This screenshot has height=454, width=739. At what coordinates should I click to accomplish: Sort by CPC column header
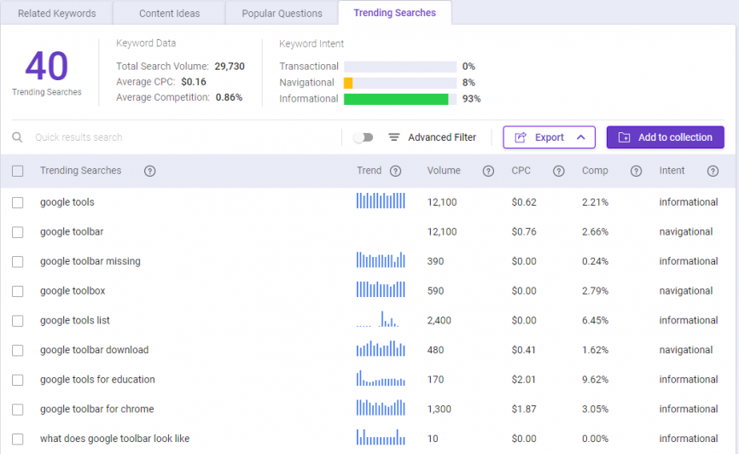(x=521, y=171)
